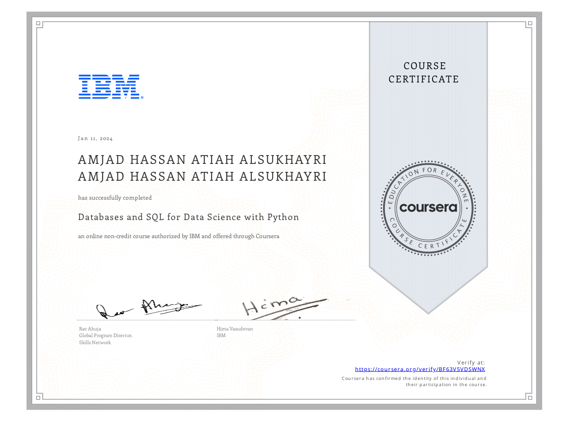Click the top-right corner ornament square
Image resolution: width=570 pixels, height=448 pixels.
[x=530, y=24]
